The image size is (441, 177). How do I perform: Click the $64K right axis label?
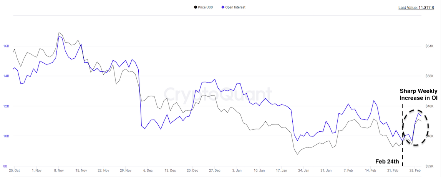point(430,46)
